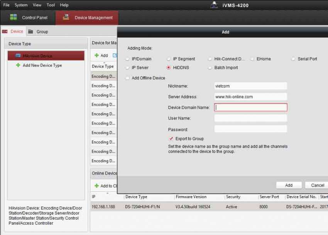Select the IP/Domain adding mode
328x235 pixels.
coord(127,59)
